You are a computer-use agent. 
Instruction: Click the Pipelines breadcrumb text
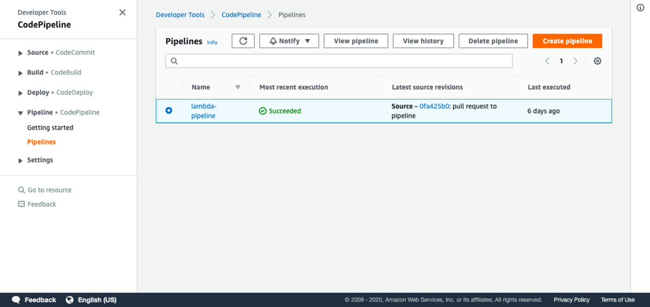(x=292, y=15)
